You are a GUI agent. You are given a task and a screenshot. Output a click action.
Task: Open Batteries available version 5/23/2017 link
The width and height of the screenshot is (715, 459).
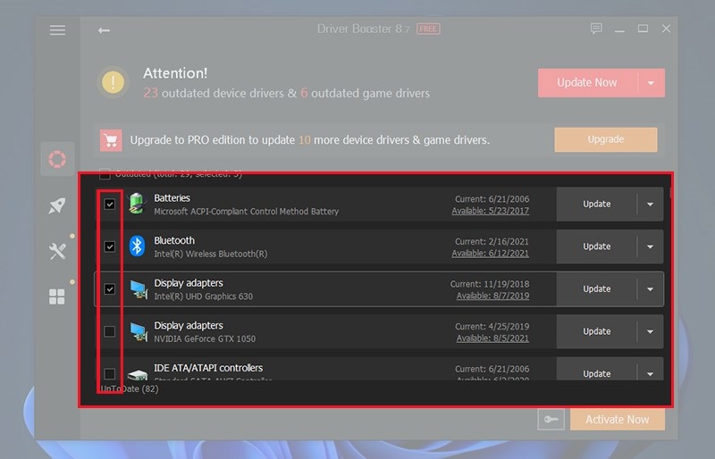pyautogui.click(x=490, y=211)
